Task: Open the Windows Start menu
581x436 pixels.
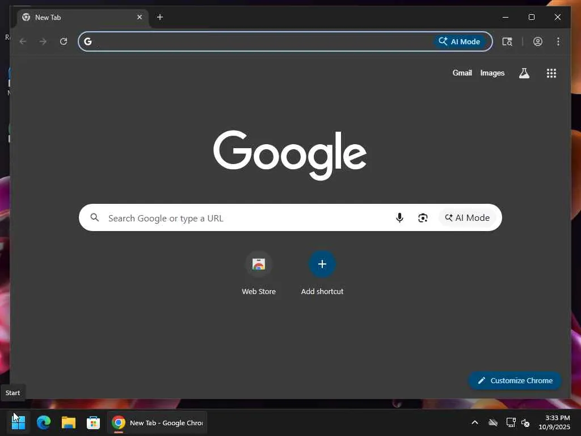Action: click(19, 422)
